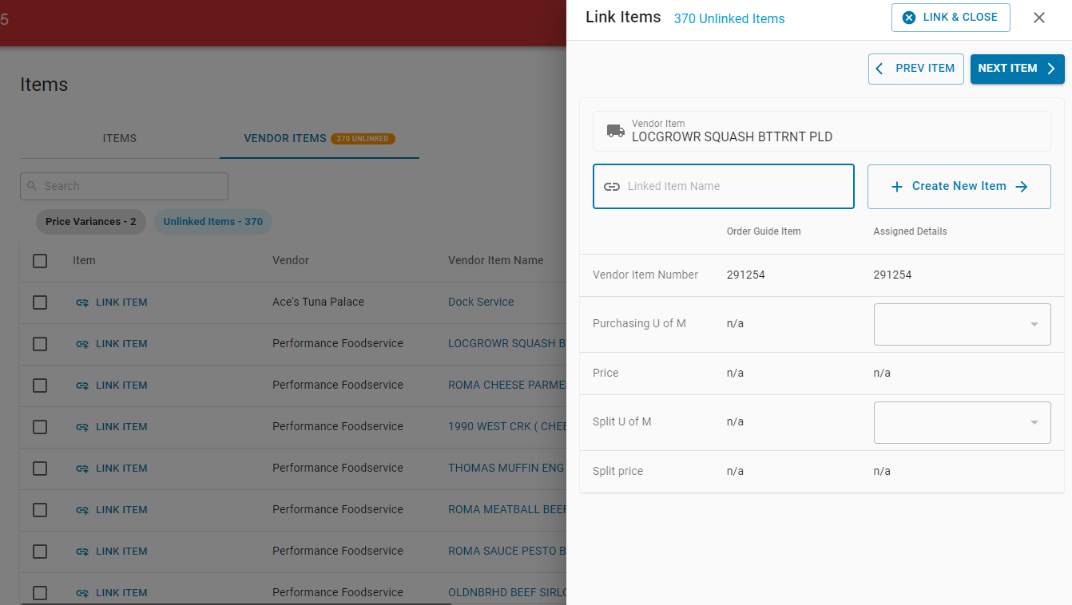This screenshot has height=605, width=1072.
Task: Click link icon in LOCGROWR SQUASH row
Action: 82,344
